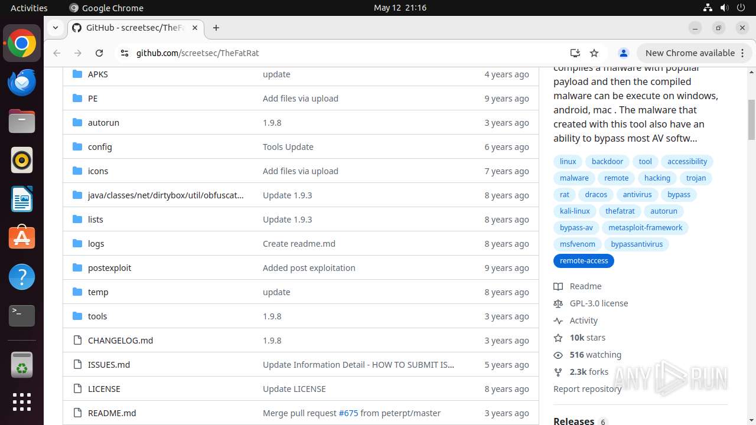Click the forks icon
Viewport: 756px width, 425px height.
[x=558, y=372]
